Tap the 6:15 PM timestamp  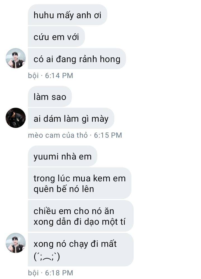point(108,135)
